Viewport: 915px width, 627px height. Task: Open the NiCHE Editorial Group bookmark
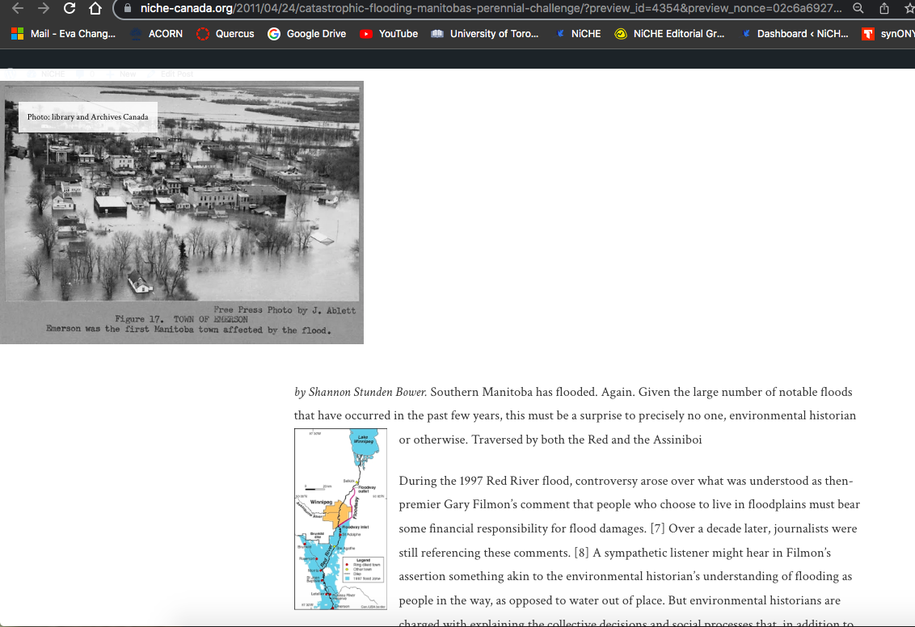(x=669, y=34)
